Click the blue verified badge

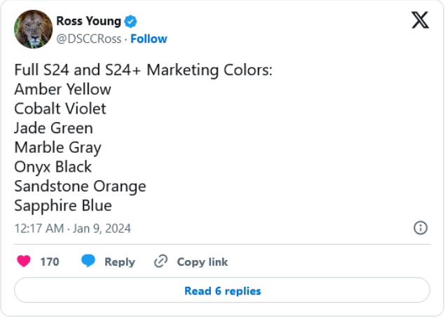point(131,22)
